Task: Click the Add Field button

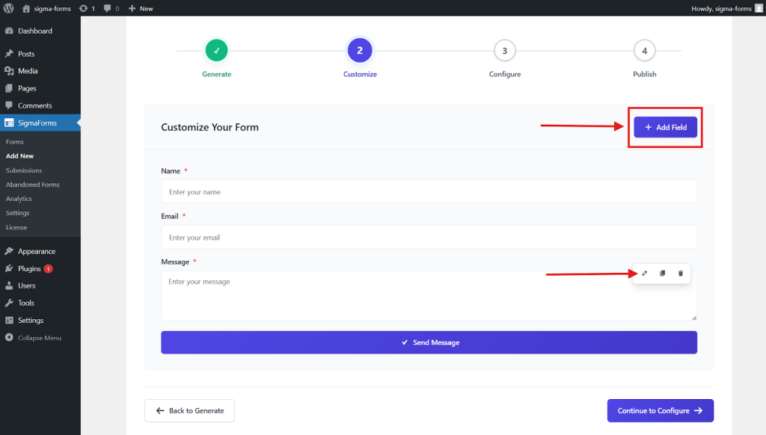Action: click(665, 127)
